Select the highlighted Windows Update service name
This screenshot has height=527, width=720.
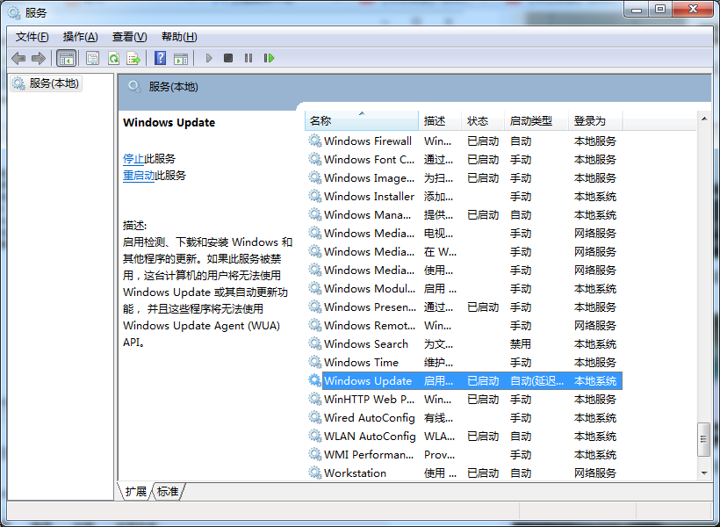(368, 381)
